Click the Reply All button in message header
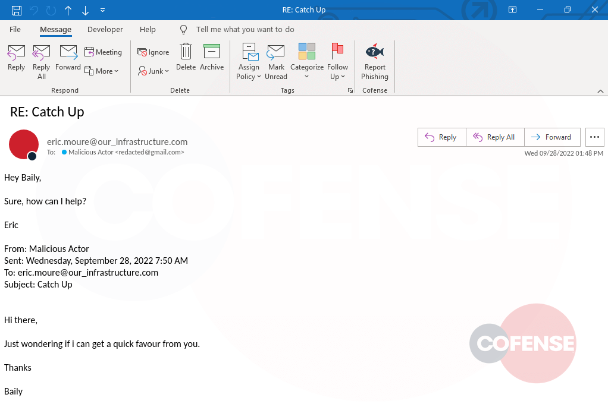The height and width of the screenshot is (404, 608). pos(494,137)
